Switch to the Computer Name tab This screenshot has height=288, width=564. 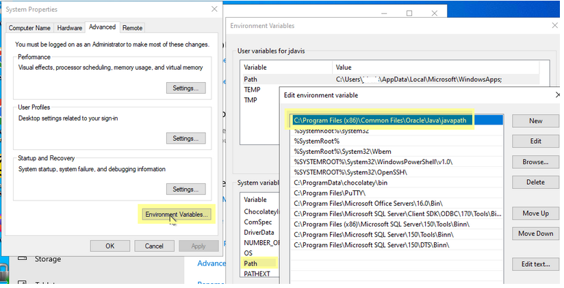coord(29,28)
